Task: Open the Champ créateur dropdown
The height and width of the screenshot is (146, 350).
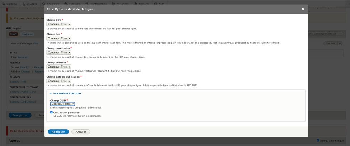Action: point(59,67)
